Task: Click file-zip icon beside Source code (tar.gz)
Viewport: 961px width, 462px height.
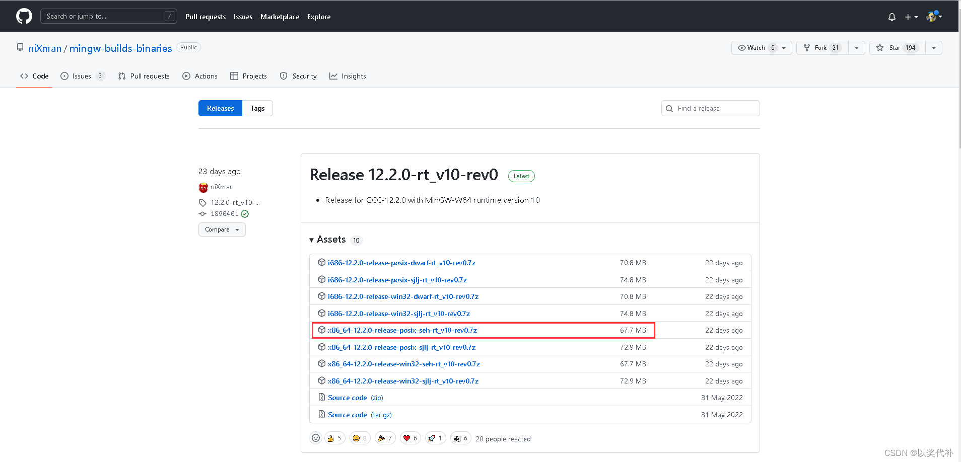Action: coord(322,414)
